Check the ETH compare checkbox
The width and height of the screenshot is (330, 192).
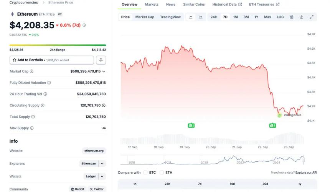[162, 172]
